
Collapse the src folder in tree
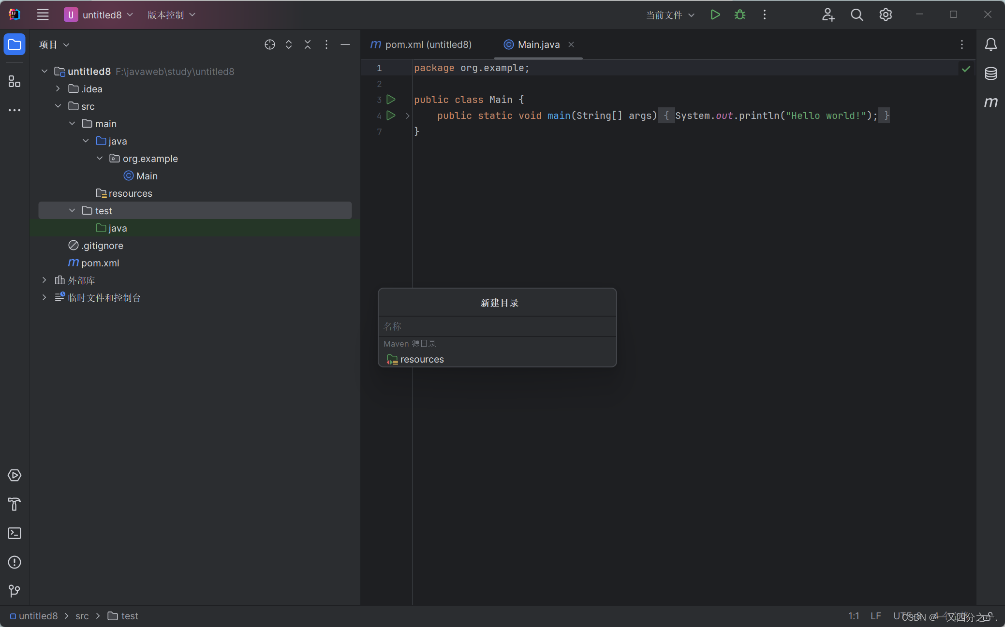coord(58,106)
